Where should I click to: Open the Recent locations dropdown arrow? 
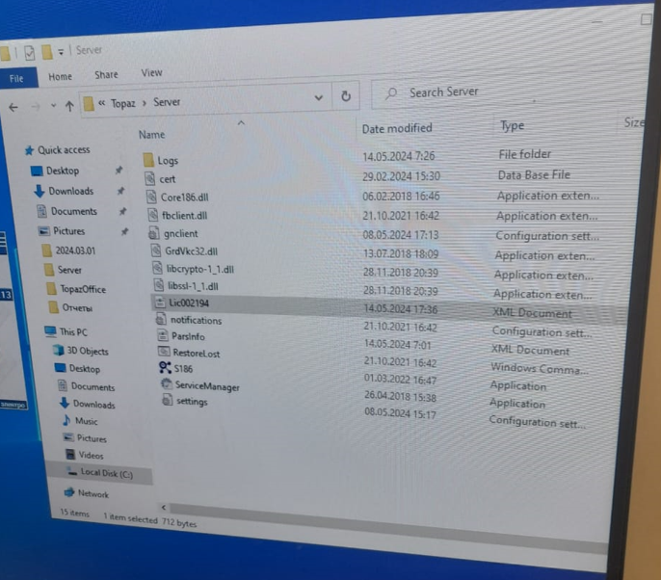[54, 105]
